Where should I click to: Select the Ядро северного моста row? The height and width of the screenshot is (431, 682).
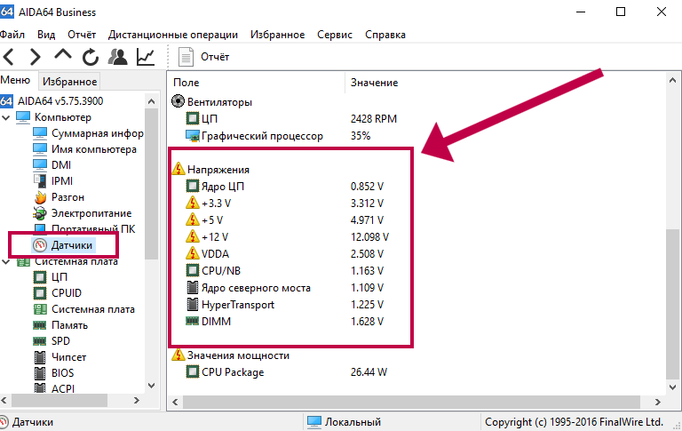point(284,287)
